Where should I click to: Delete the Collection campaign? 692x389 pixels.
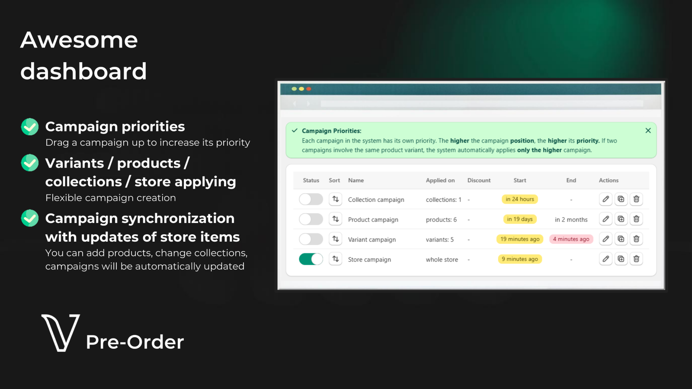click(636, 199)
